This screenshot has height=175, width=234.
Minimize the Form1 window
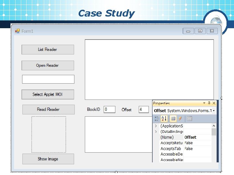(188, 31)
